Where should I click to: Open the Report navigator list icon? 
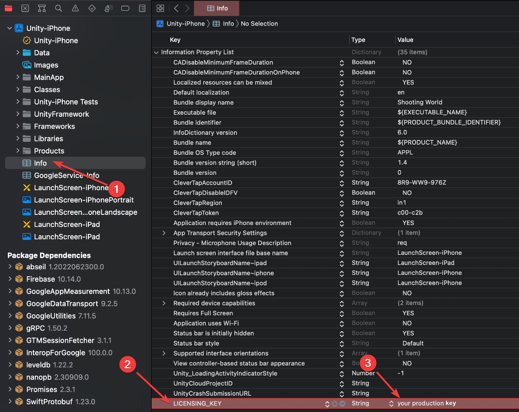142,8
